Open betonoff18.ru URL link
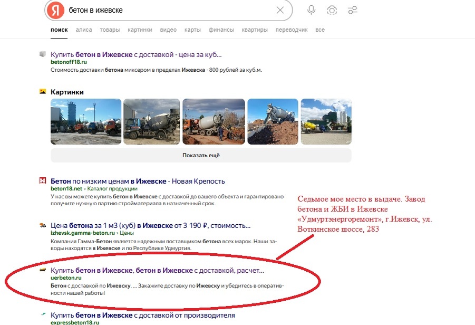This screenshot has width=475, height=325. [x=69, y=62]
